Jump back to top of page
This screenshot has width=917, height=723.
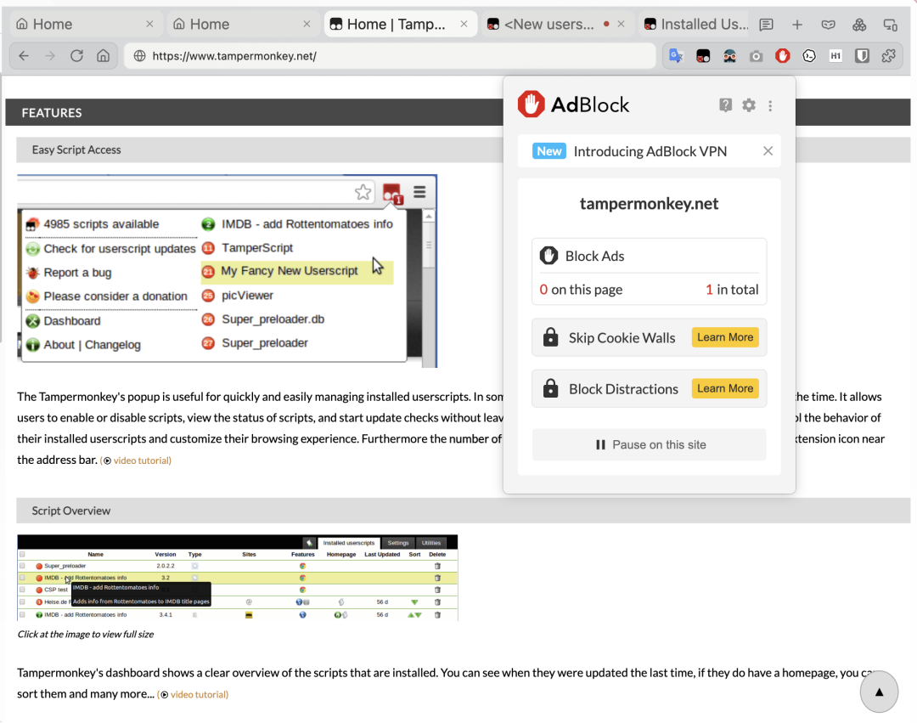click(x=879, y=692)
